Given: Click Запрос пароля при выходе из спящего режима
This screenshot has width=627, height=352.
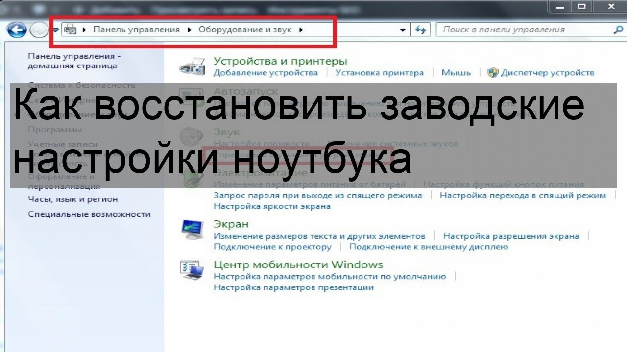Looking at the screenshot, I should 318,195.
